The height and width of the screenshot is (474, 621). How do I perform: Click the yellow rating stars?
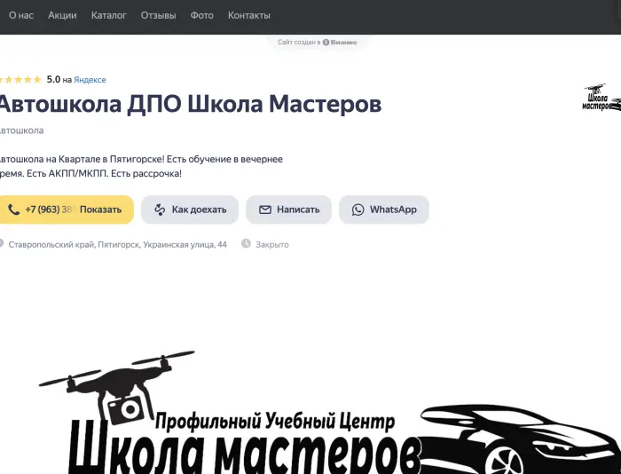[20, 80]
